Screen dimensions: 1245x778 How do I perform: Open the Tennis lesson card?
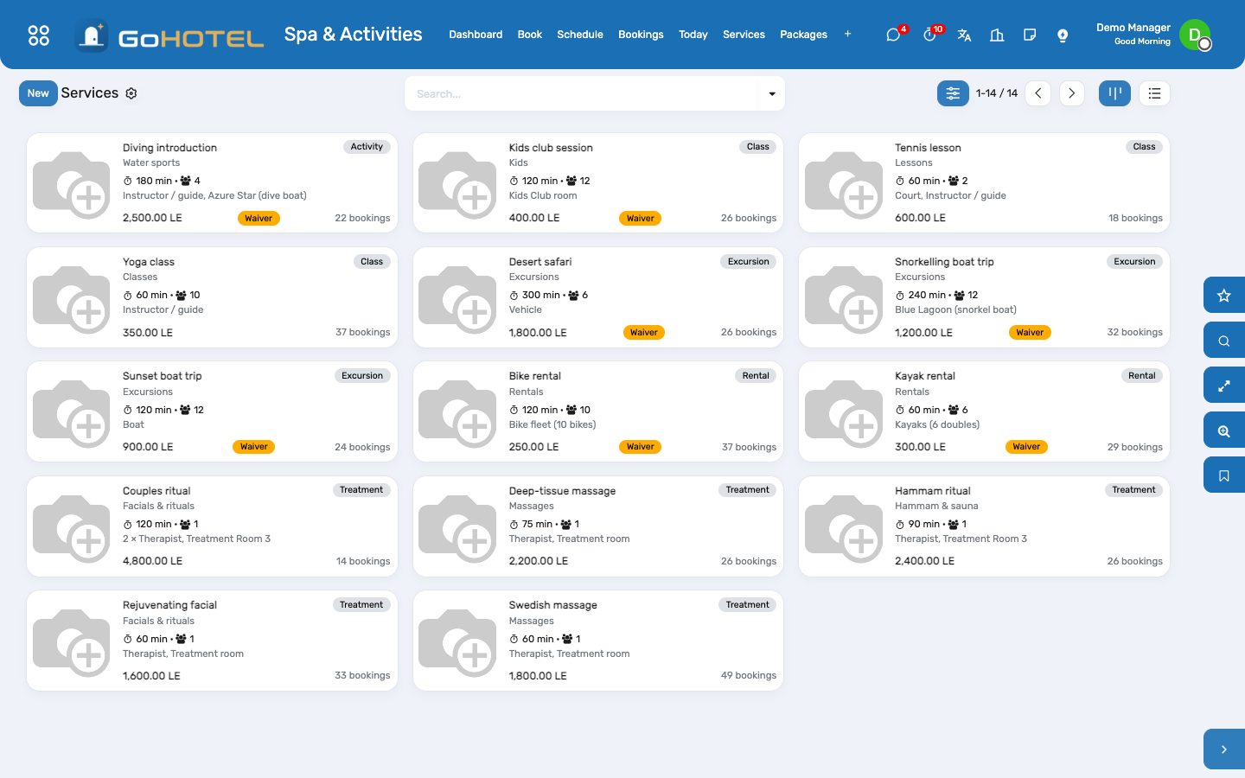[x=984, y=182]
